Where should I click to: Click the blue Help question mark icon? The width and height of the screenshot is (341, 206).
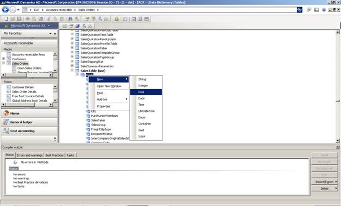324,10
